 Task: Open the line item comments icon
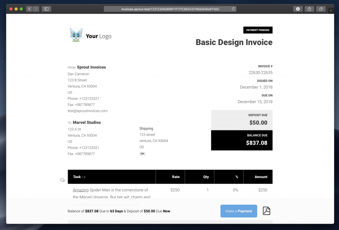click(x=62, y=180)
